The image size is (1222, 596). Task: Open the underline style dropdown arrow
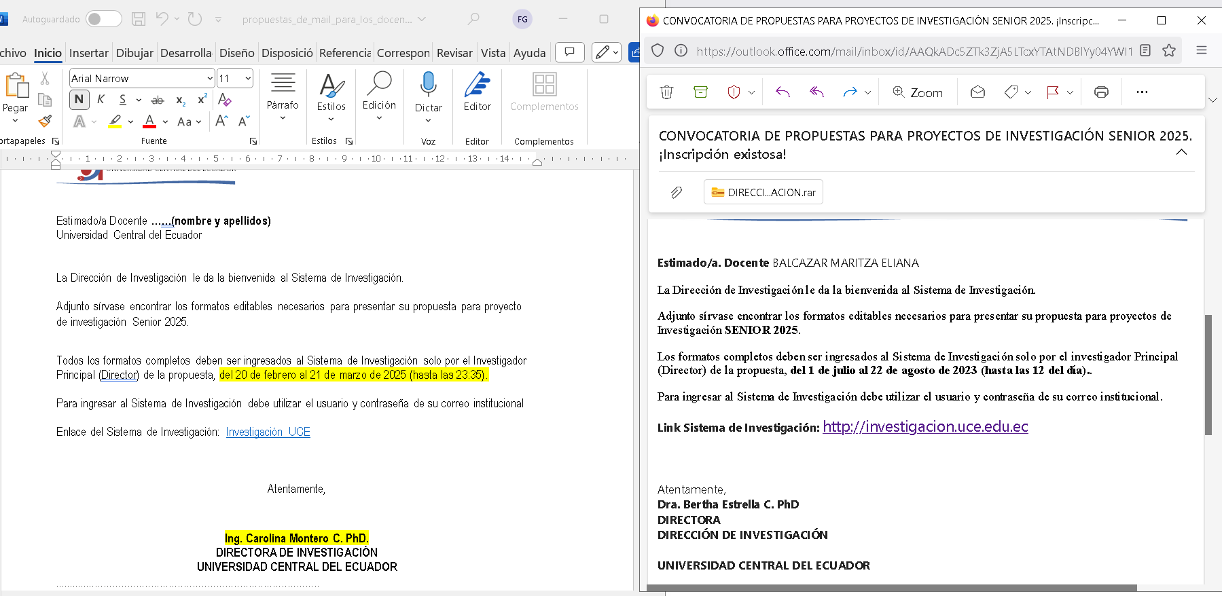pyautogui.click(x=139, y=100)
